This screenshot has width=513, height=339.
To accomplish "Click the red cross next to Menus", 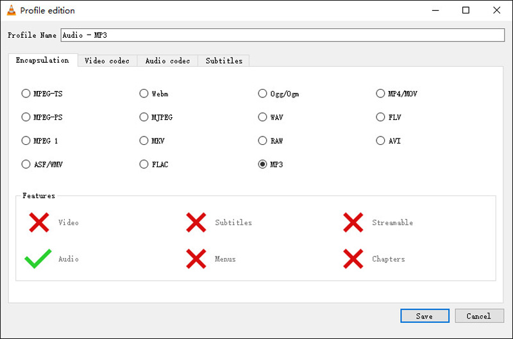I will click(196, 259).
